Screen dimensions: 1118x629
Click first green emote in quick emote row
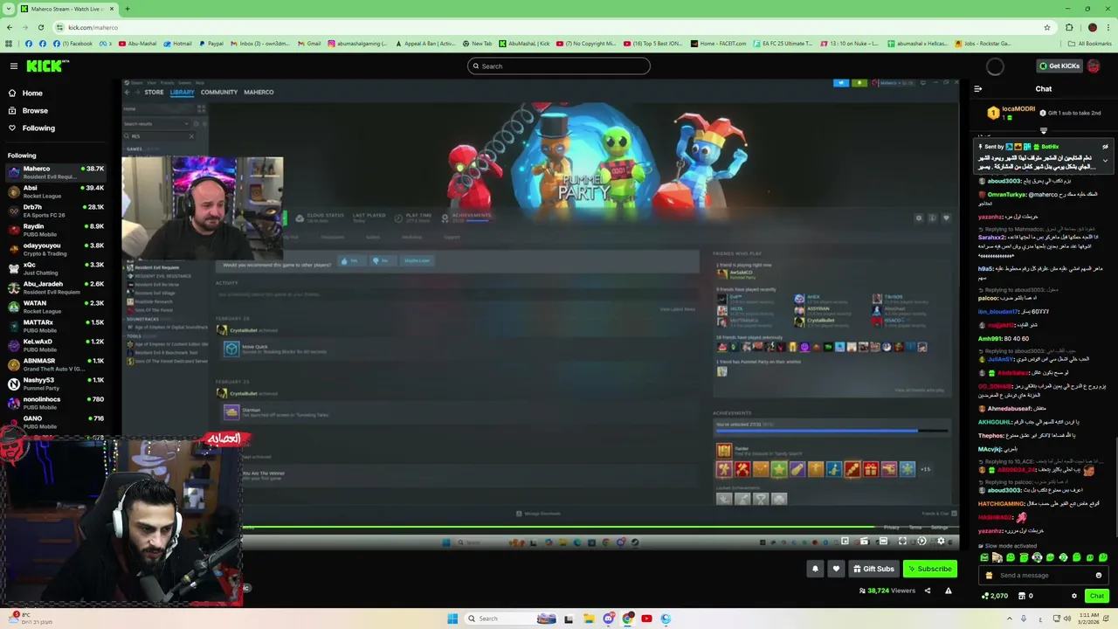[984, 557]
